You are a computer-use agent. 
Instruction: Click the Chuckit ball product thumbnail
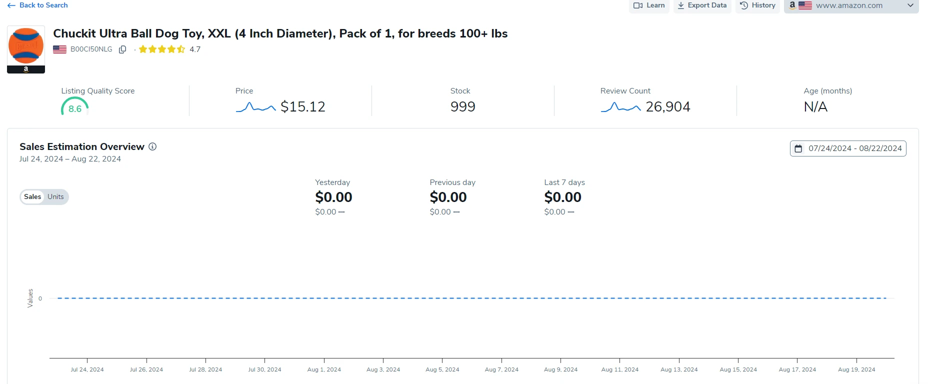[26, 49]
